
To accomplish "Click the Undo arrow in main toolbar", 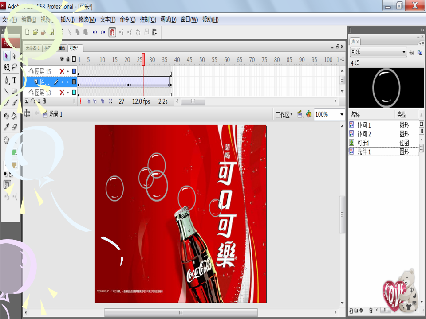I will [x=95, y=32].
